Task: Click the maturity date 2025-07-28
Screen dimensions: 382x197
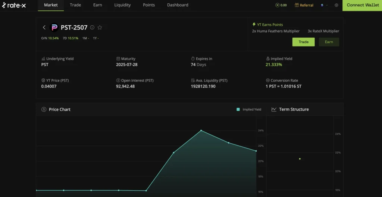Action: (127, 65)
